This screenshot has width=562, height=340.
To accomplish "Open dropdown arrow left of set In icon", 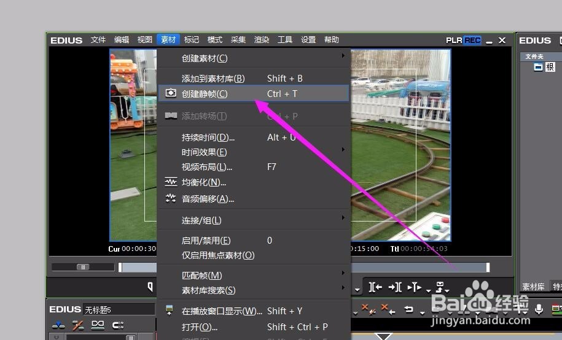I will (357, 290).
